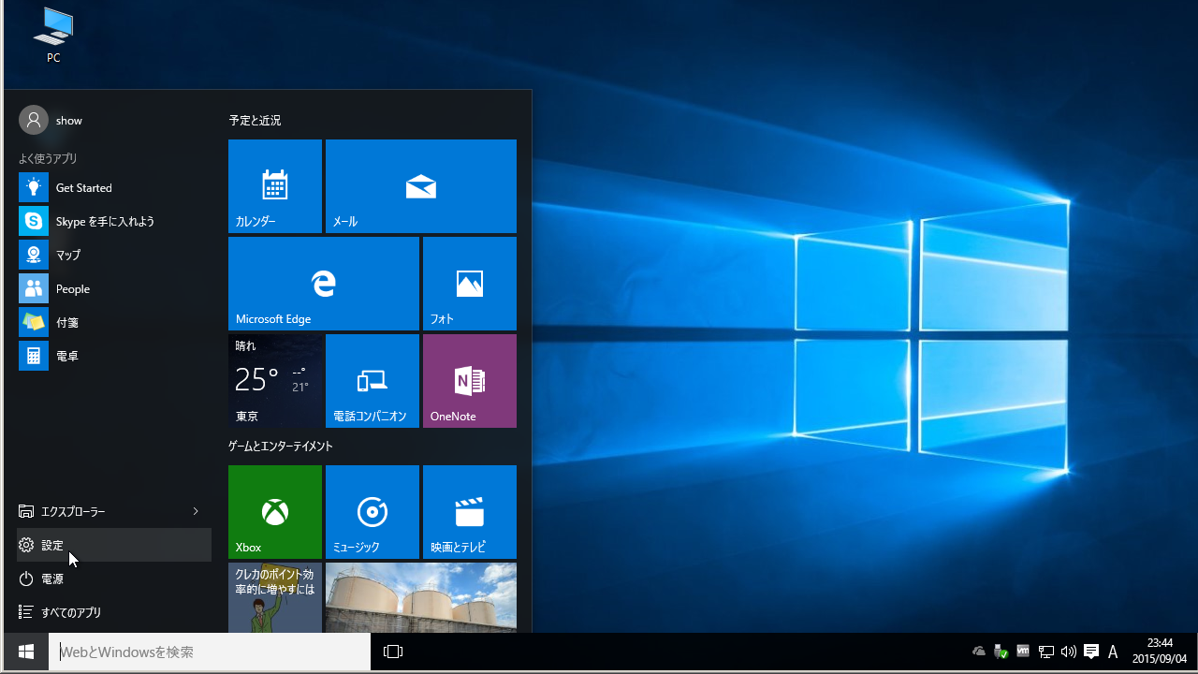Open the メール mail tile
Image resolution: width=1198 pixels, height=674 pixels.
(421, 186)
